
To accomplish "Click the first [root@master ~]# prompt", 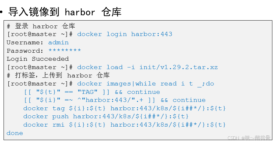I will coord(40,34).
